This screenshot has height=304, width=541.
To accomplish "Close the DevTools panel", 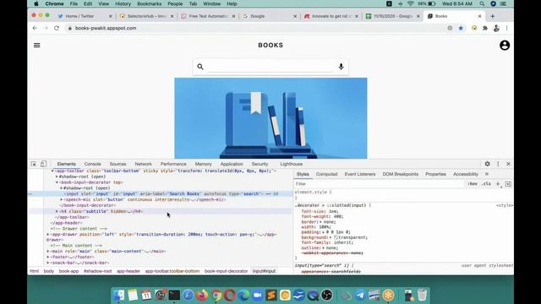I will tap(508, 164).
